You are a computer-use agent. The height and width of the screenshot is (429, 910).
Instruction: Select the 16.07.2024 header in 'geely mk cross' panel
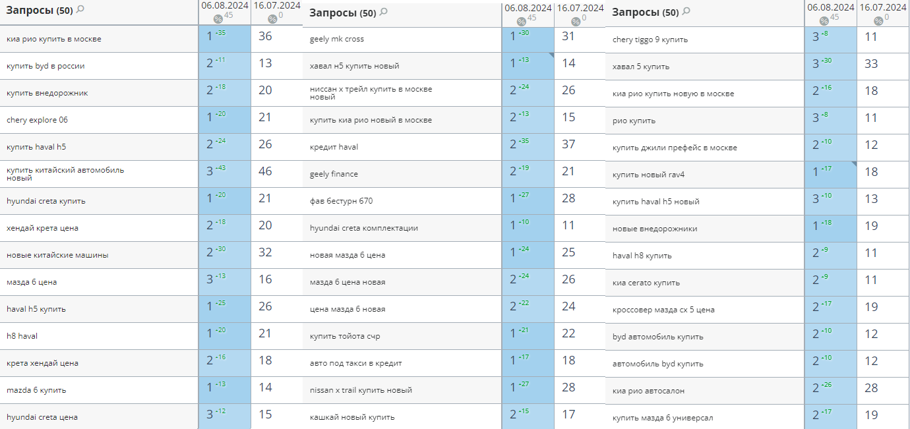tap(580, 8)
